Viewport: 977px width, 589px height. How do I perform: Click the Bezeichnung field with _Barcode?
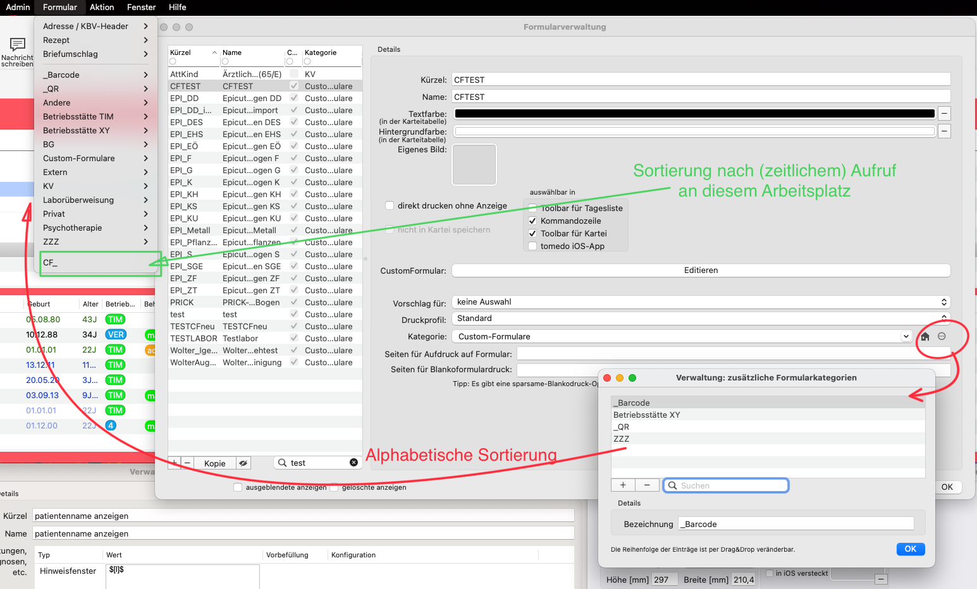pos(796,524)
